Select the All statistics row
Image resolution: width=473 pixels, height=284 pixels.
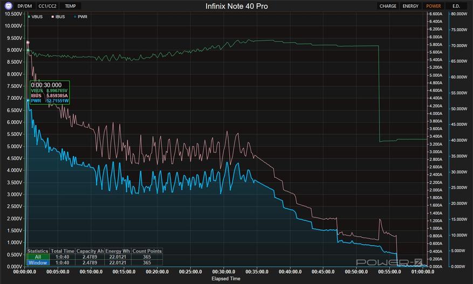click(x=38, y=257)
